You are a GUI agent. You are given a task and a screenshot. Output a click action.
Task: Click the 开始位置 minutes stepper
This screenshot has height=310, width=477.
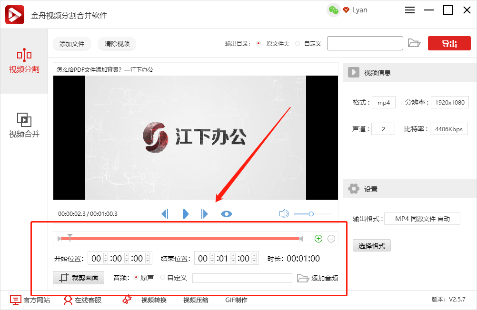pos(127,258)
